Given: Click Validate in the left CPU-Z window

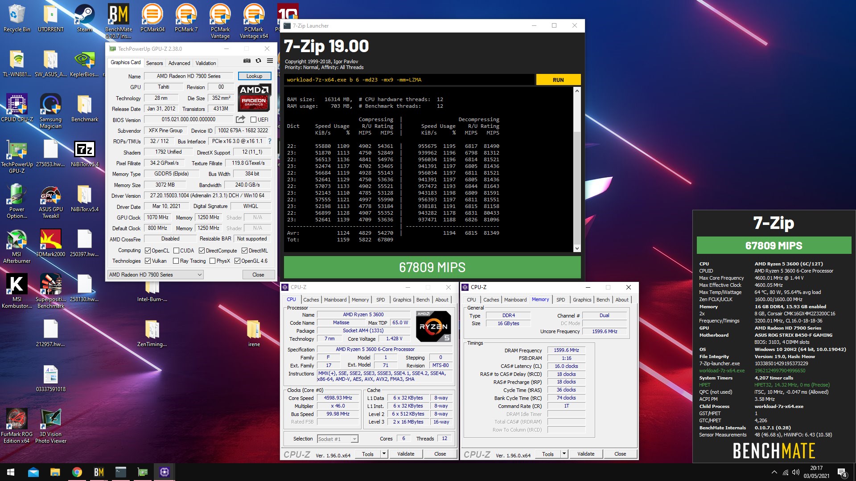Looking at the screenshot, I should tap(406, 454).
